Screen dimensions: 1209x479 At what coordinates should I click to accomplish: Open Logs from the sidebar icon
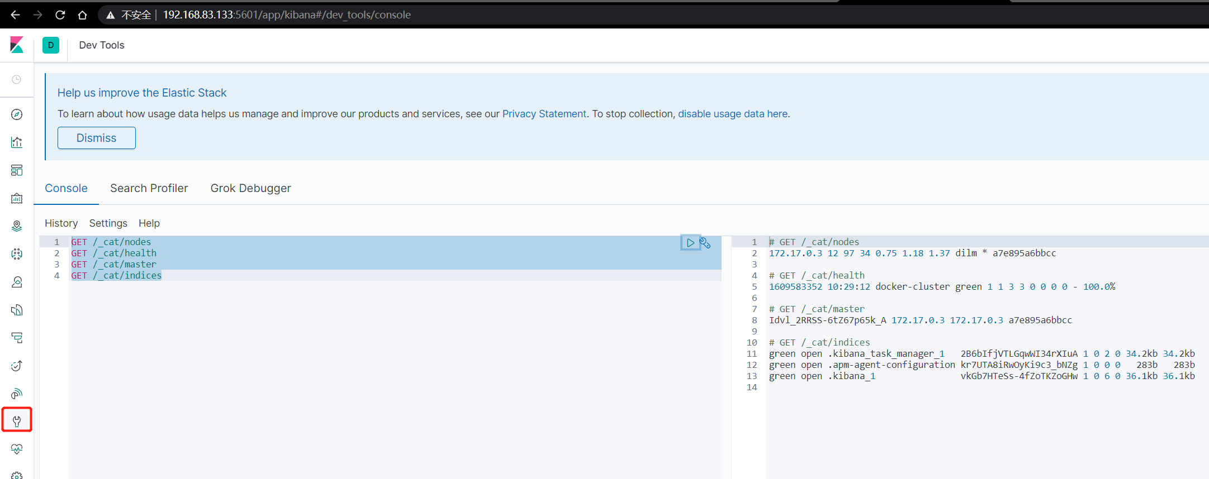click(17, 310)
